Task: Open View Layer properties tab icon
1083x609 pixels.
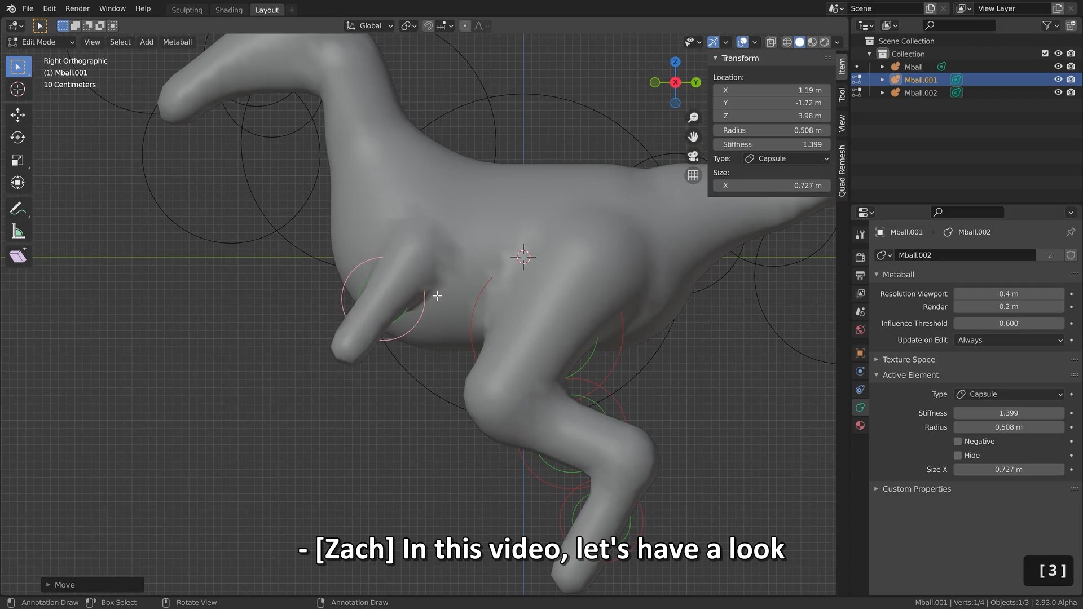Action: (x=860, y=293)
